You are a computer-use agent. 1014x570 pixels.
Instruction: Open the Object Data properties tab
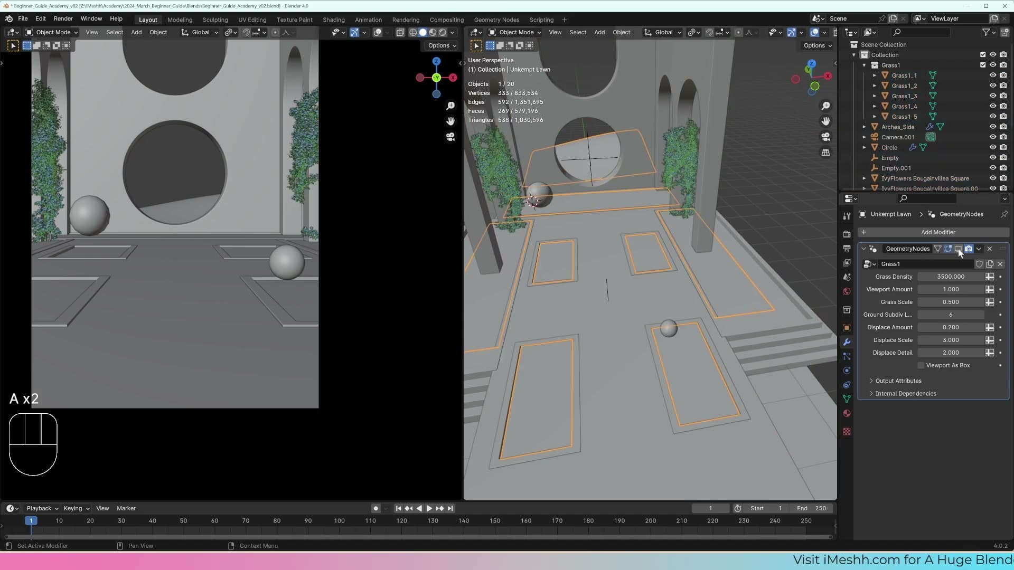(x=847, y=399)
